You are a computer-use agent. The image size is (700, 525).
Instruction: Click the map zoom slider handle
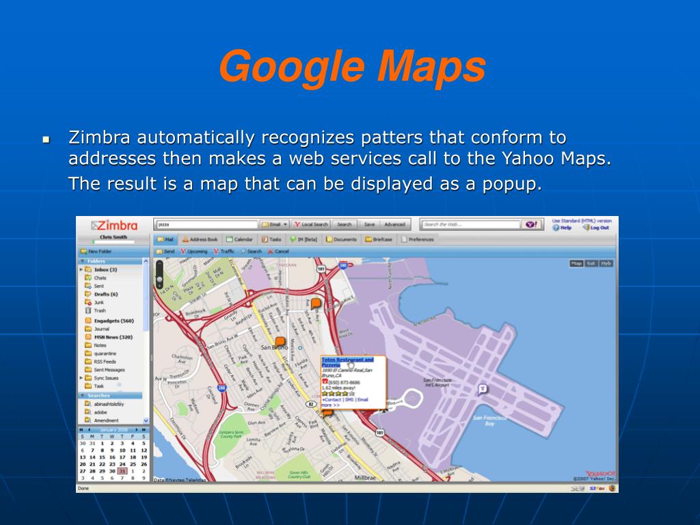point(159,280)
